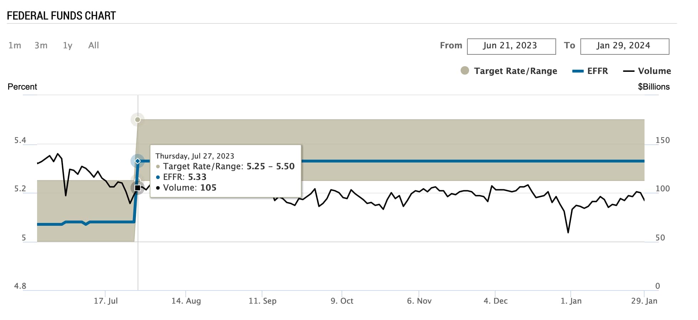698x320 pixels.
Task: Toggle Target Rate/Range legend circle icon
Action: tap(465, 71)
